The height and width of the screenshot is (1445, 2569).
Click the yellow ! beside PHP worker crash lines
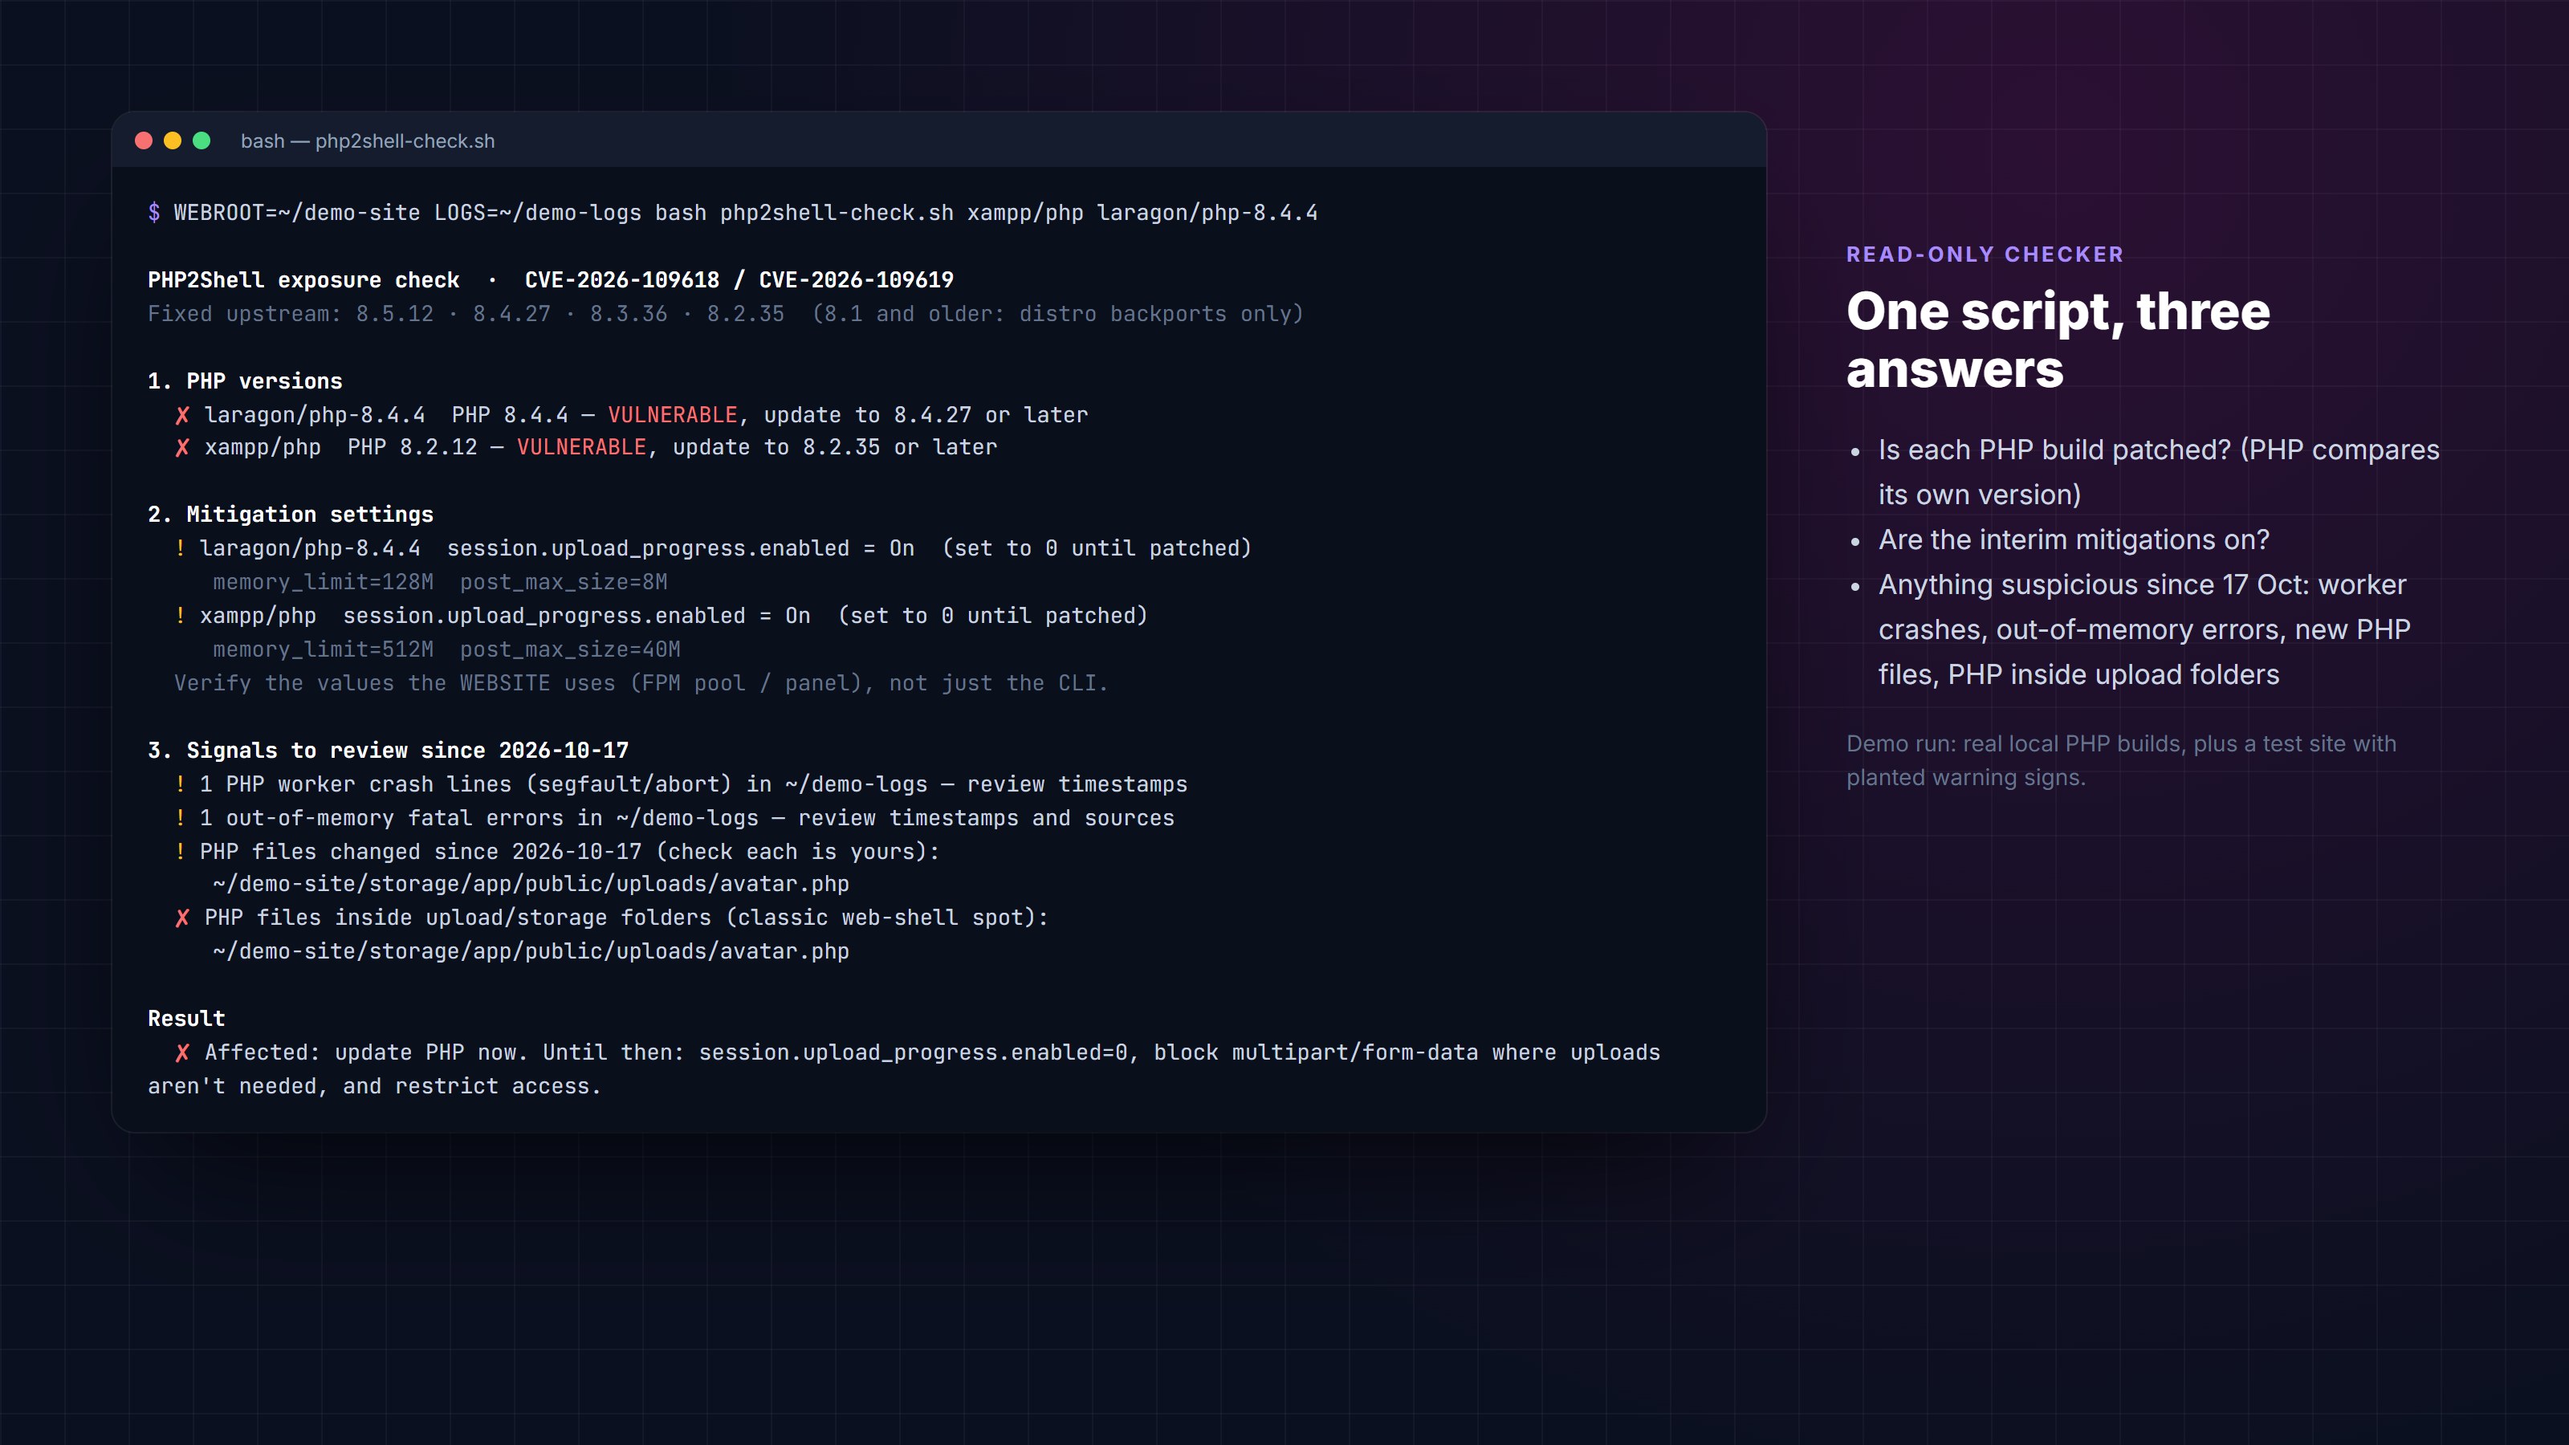coord(180,784)
